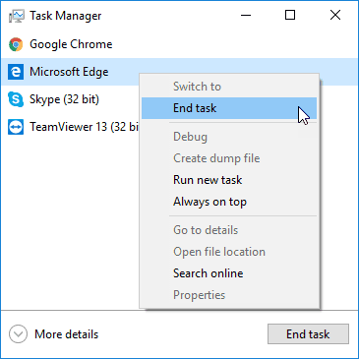Select the Microsoft Edge row text
Viewport: 359px width, 359px height.
coord(69,72)
